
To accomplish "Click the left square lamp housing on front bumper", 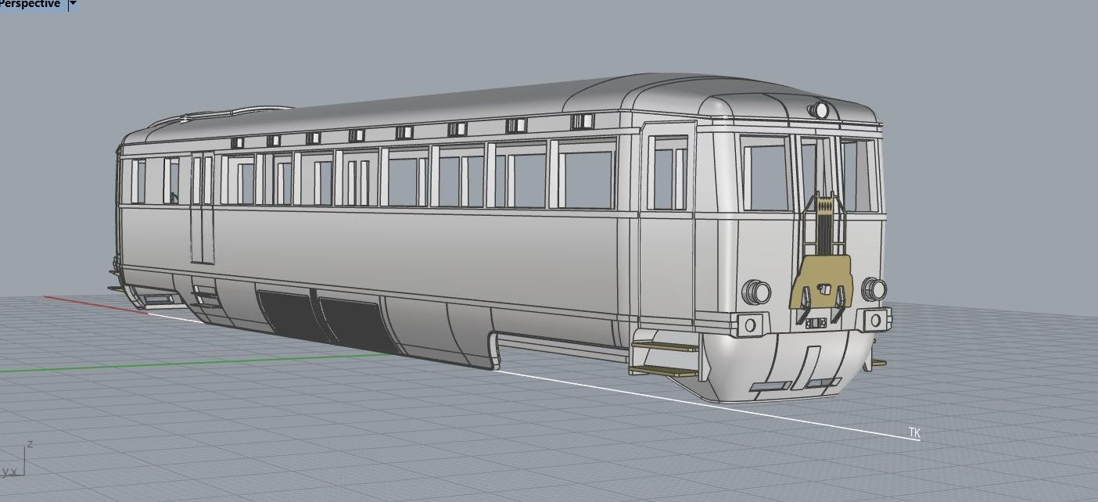I will 750,325.
